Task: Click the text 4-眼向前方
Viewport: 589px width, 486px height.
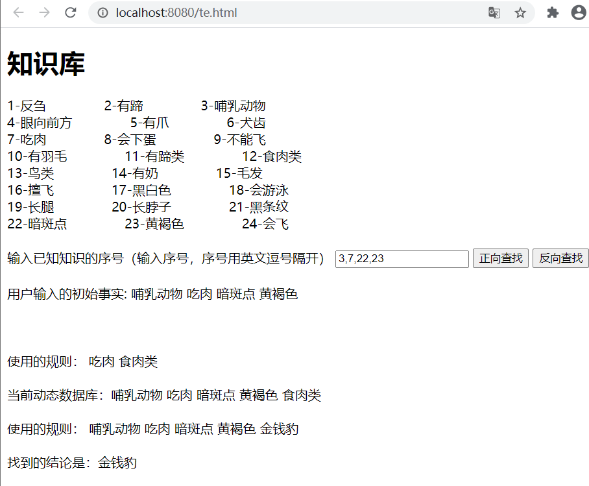Action: tap(40, 123)
